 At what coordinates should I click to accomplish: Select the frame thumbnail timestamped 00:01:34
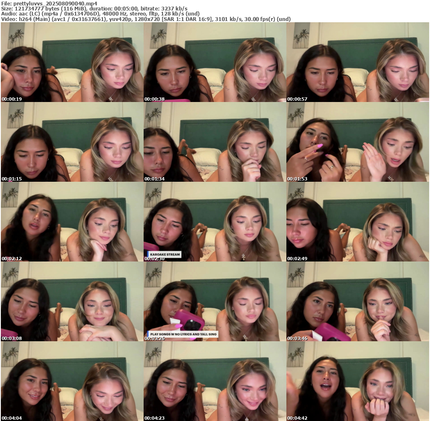[215, 142]
